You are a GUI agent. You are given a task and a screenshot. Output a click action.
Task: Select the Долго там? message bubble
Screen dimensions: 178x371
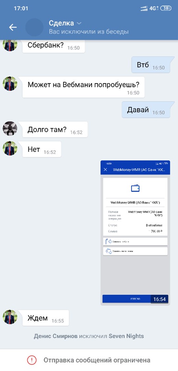tap(55, 130)
